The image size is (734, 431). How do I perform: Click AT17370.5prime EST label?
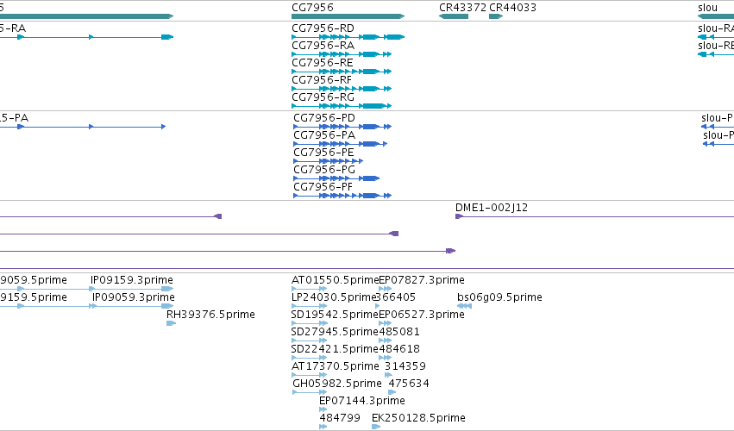click(x=336, y=366)
